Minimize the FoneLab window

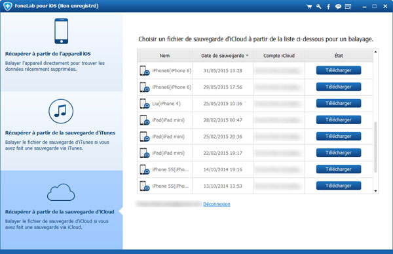pyautogui.click(x=364, y=7)
